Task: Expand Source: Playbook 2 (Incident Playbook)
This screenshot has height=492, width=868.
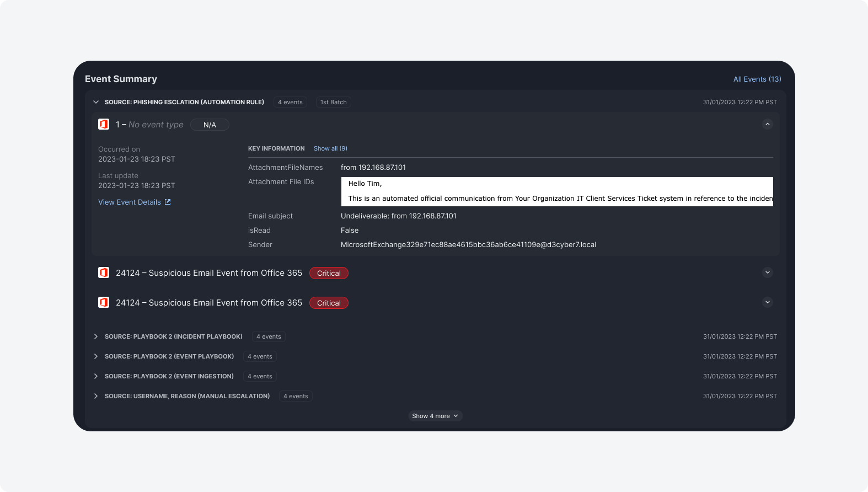Action: [96, 336]
